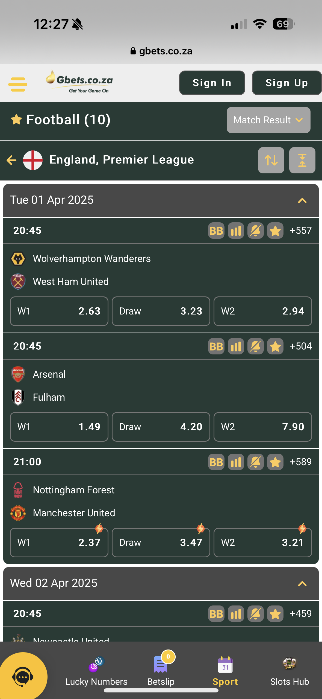322x699 pixels.
Task: Unmute notifications for the Arsenal vs Fulham match
Action: tap(255, 346)
